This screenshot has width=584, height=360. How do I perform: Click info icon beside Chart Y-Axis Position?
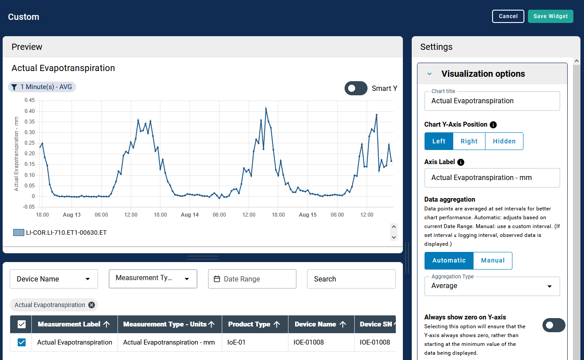(493, 125)
